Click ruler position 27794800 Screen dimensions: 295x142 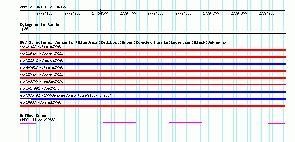click(x=239, y=14)
